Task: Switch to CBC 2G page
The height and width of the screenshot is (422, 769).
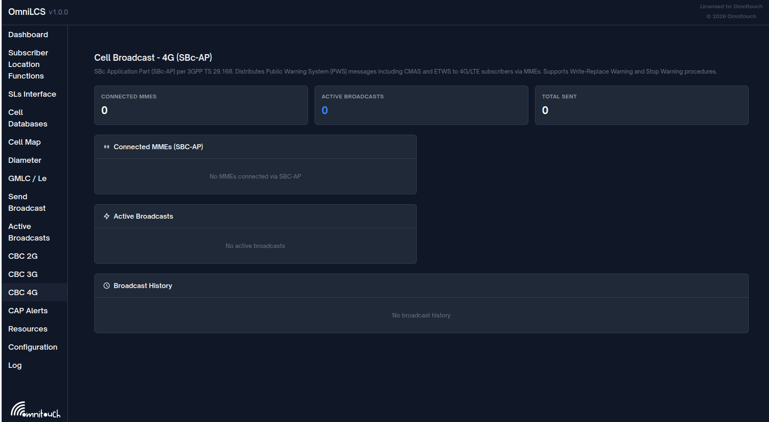Action: point(23,256)
